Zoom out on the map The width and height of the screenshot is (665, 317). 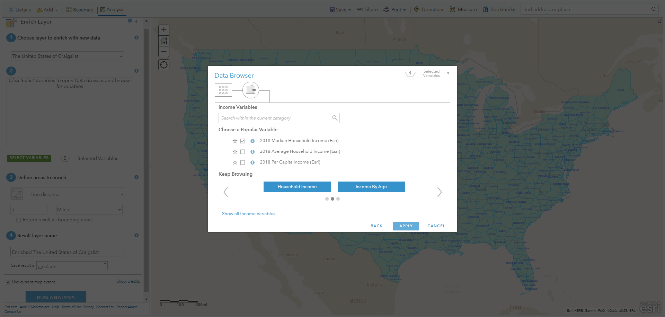pyautogui.click(x=164, y=51)
